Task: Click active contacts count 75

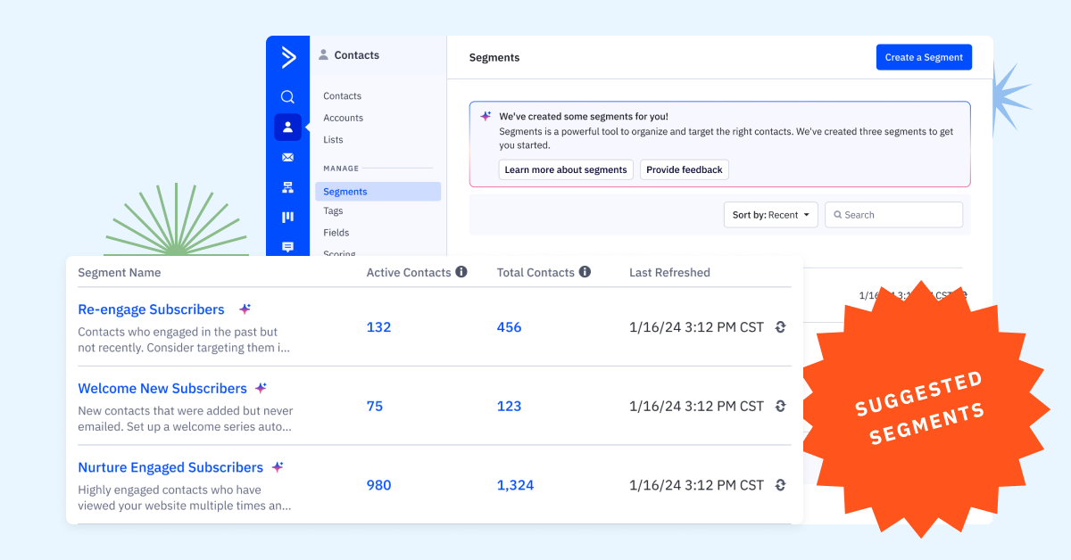Action: (374, 406)
